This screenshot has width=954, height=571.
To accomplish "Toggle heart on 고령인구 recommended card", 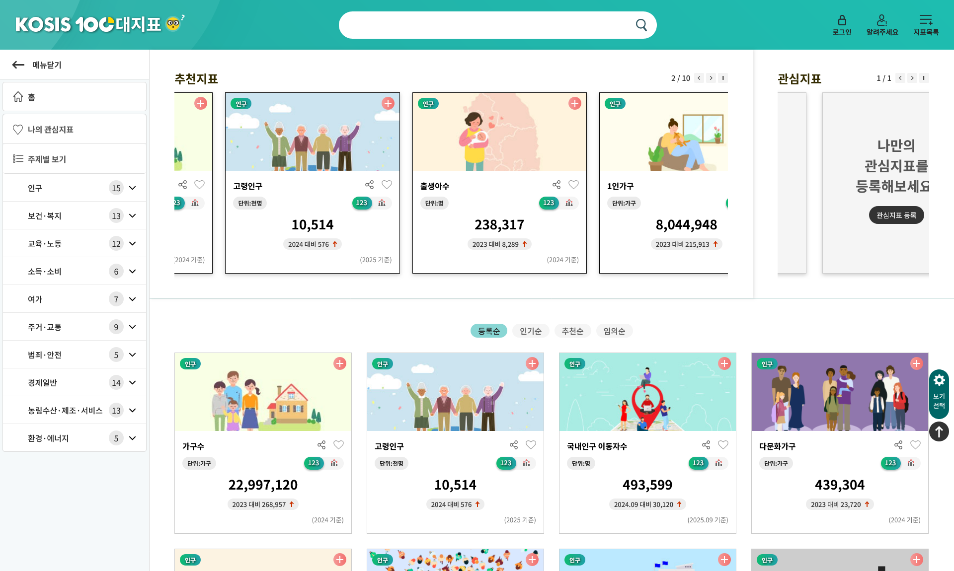I will coord(387,185).
